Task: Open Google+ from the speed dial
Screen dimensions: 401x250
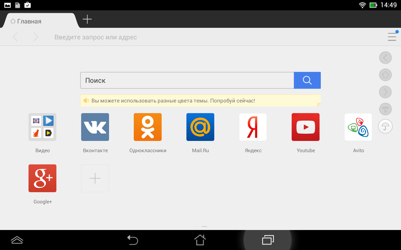Action: point(42,178)
